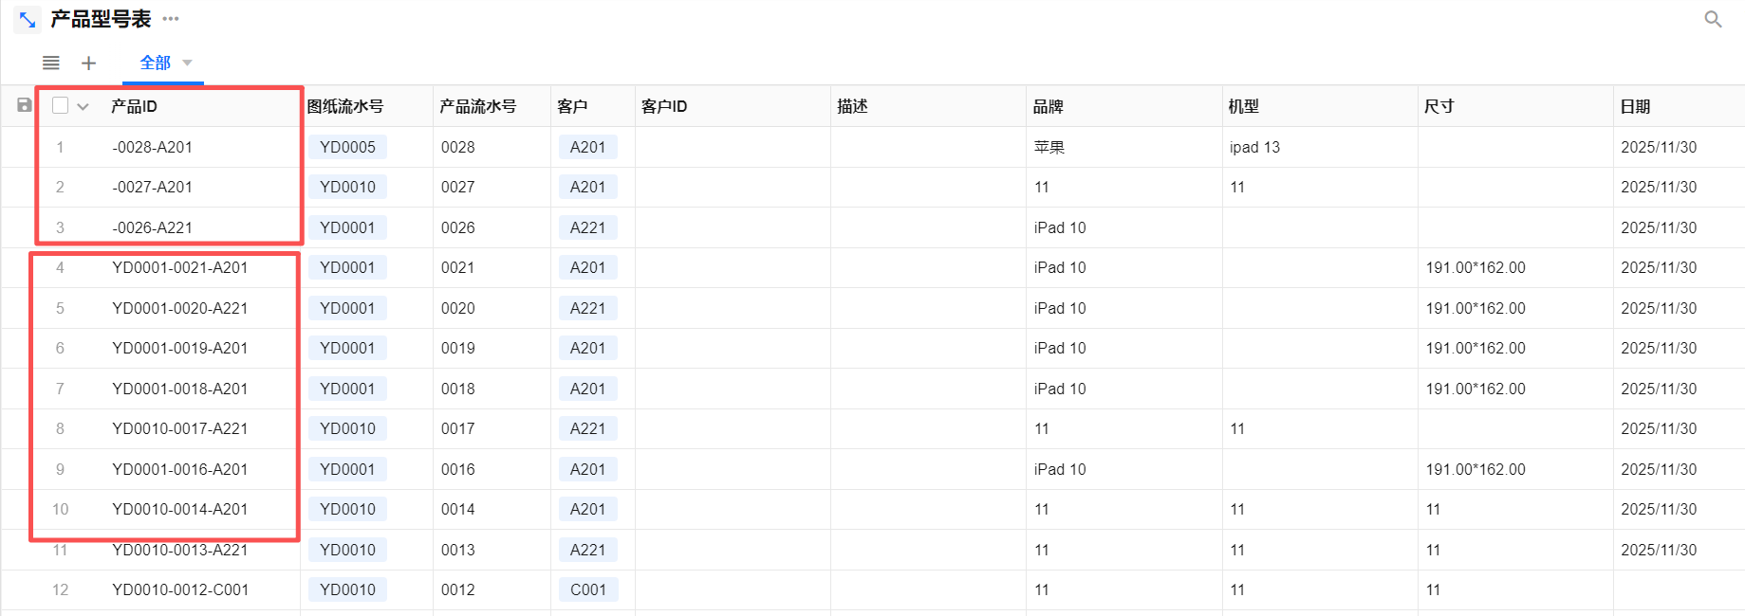Switch to the 全部 view tab
The width and height of the screenshot is (1745, 616).
pos(155,63)
